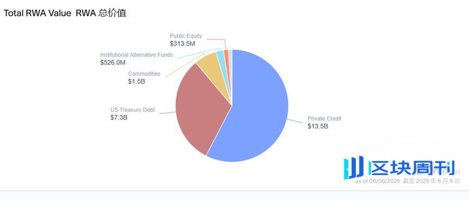Click the $313.5M value text
Image resolution: width=469 pixels, height=200 pixels.
183,44
